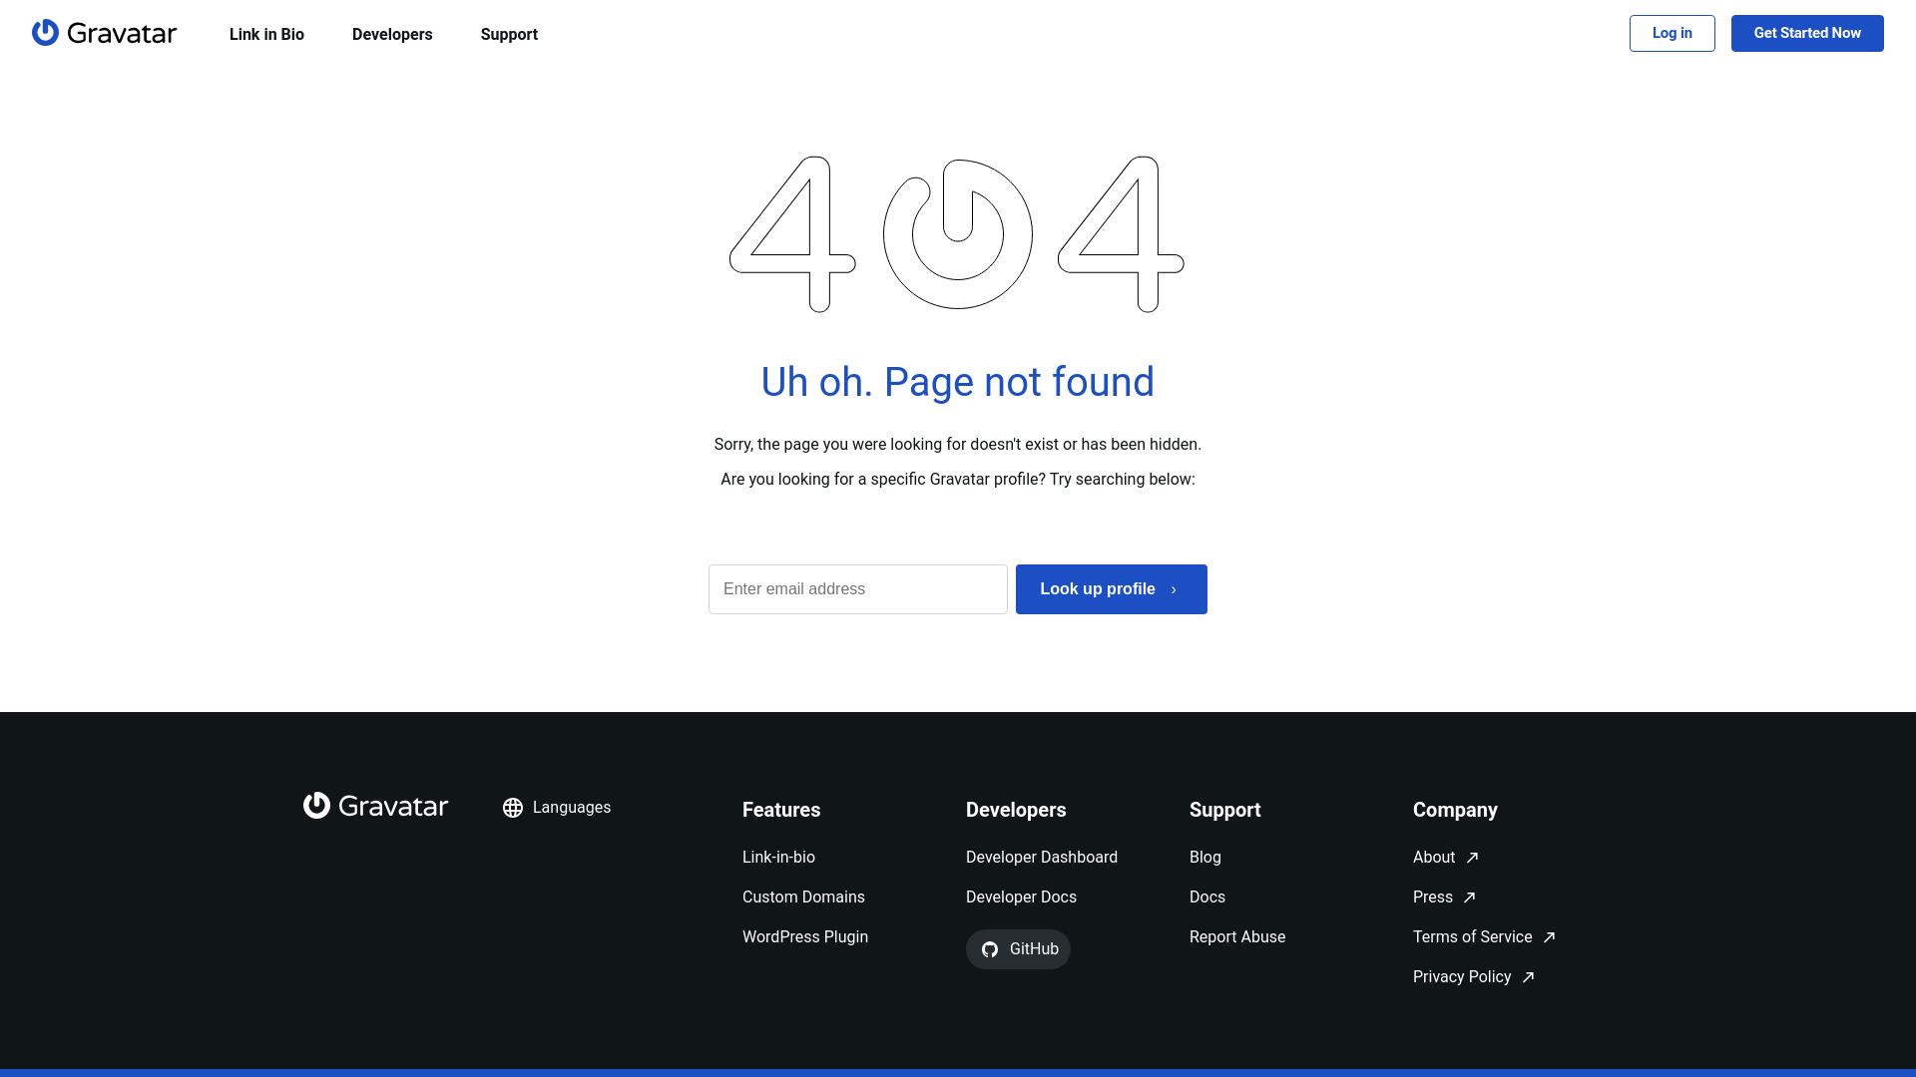This screenshot has width=1916, height=1077.
Task: Open the Custom Domains footer link
Action: (803, 897)
